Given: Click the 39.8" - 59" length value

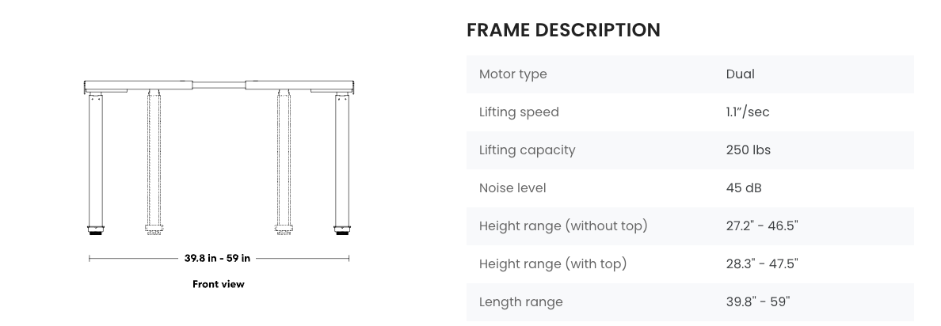Looking at the screenshot, I should 757,302.
